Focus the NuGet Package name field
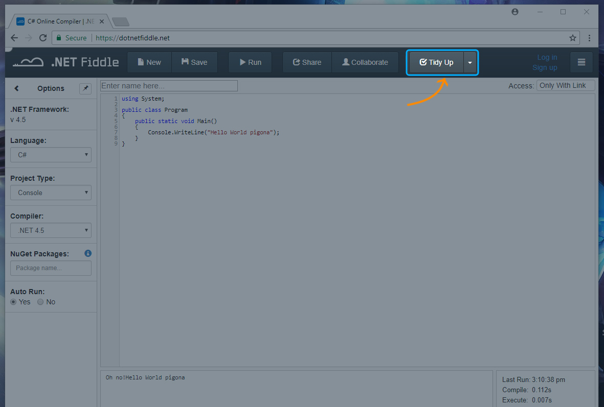 pos(51,268)
